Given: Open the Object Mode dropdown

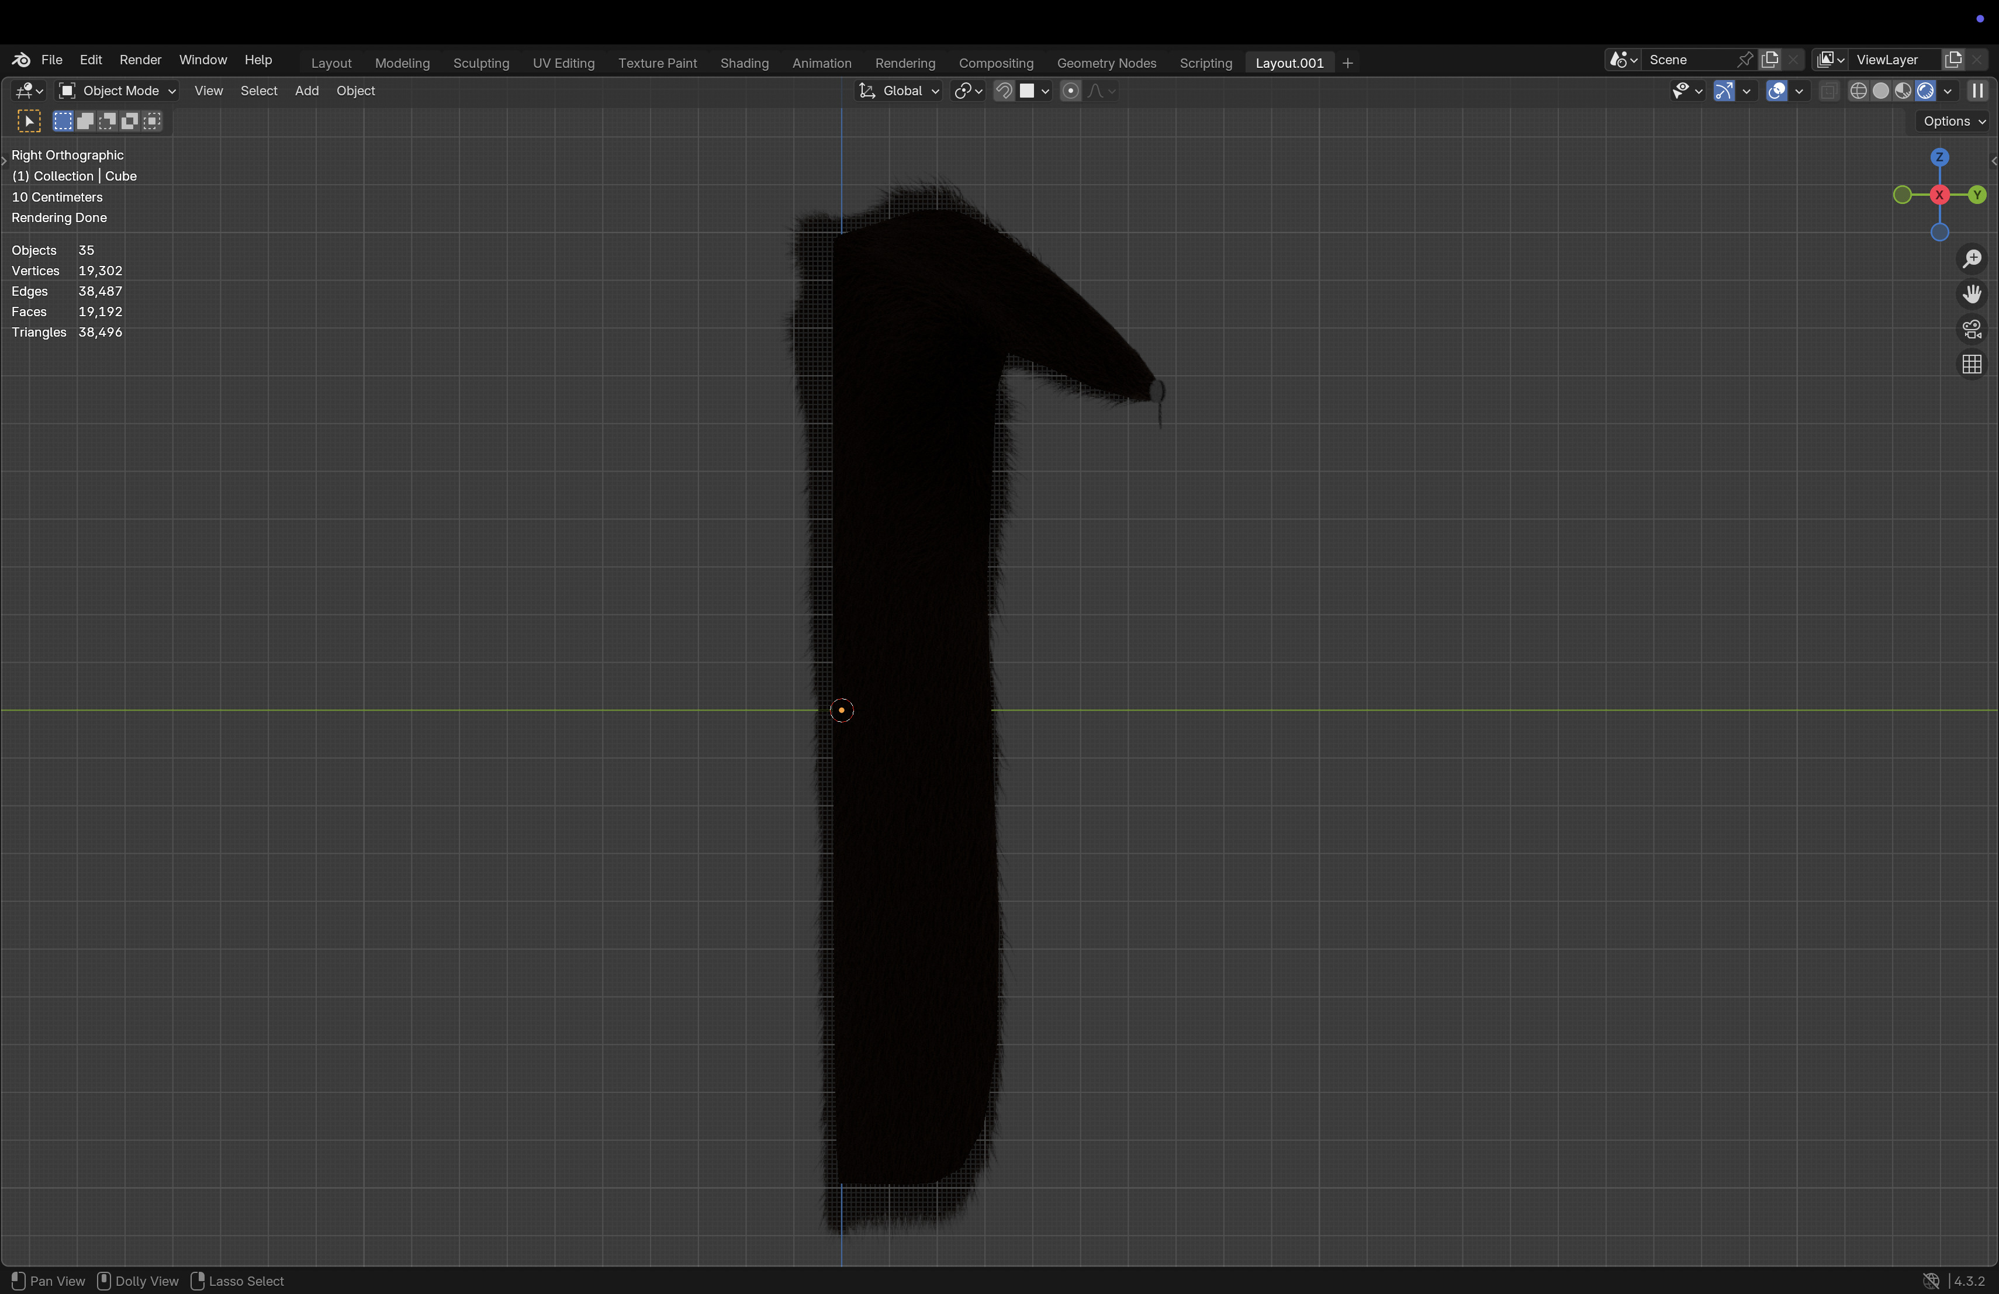Looking at the screenshot, I should point(117,91).
